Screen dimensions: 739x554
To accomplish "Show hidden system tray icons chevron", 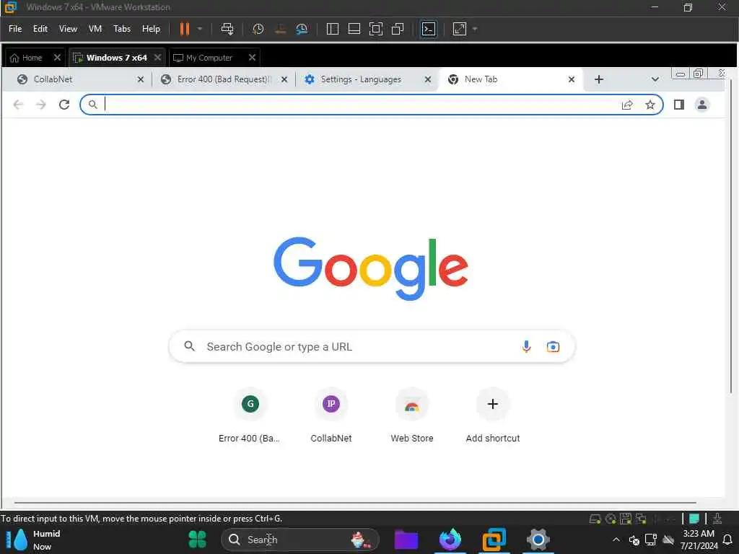I will coord(616,540).
